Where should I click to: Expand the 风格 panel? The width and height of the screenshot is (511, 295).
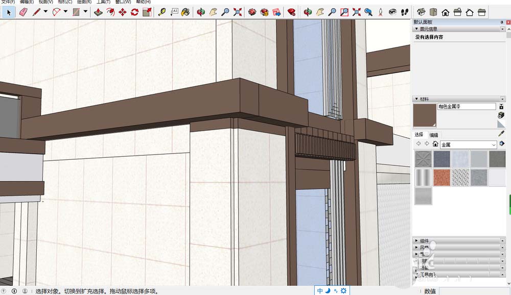(416, 248)
